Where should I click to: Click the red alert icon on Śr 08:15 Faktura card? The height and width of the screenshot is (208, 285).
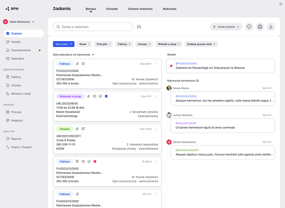pos(95,161)
